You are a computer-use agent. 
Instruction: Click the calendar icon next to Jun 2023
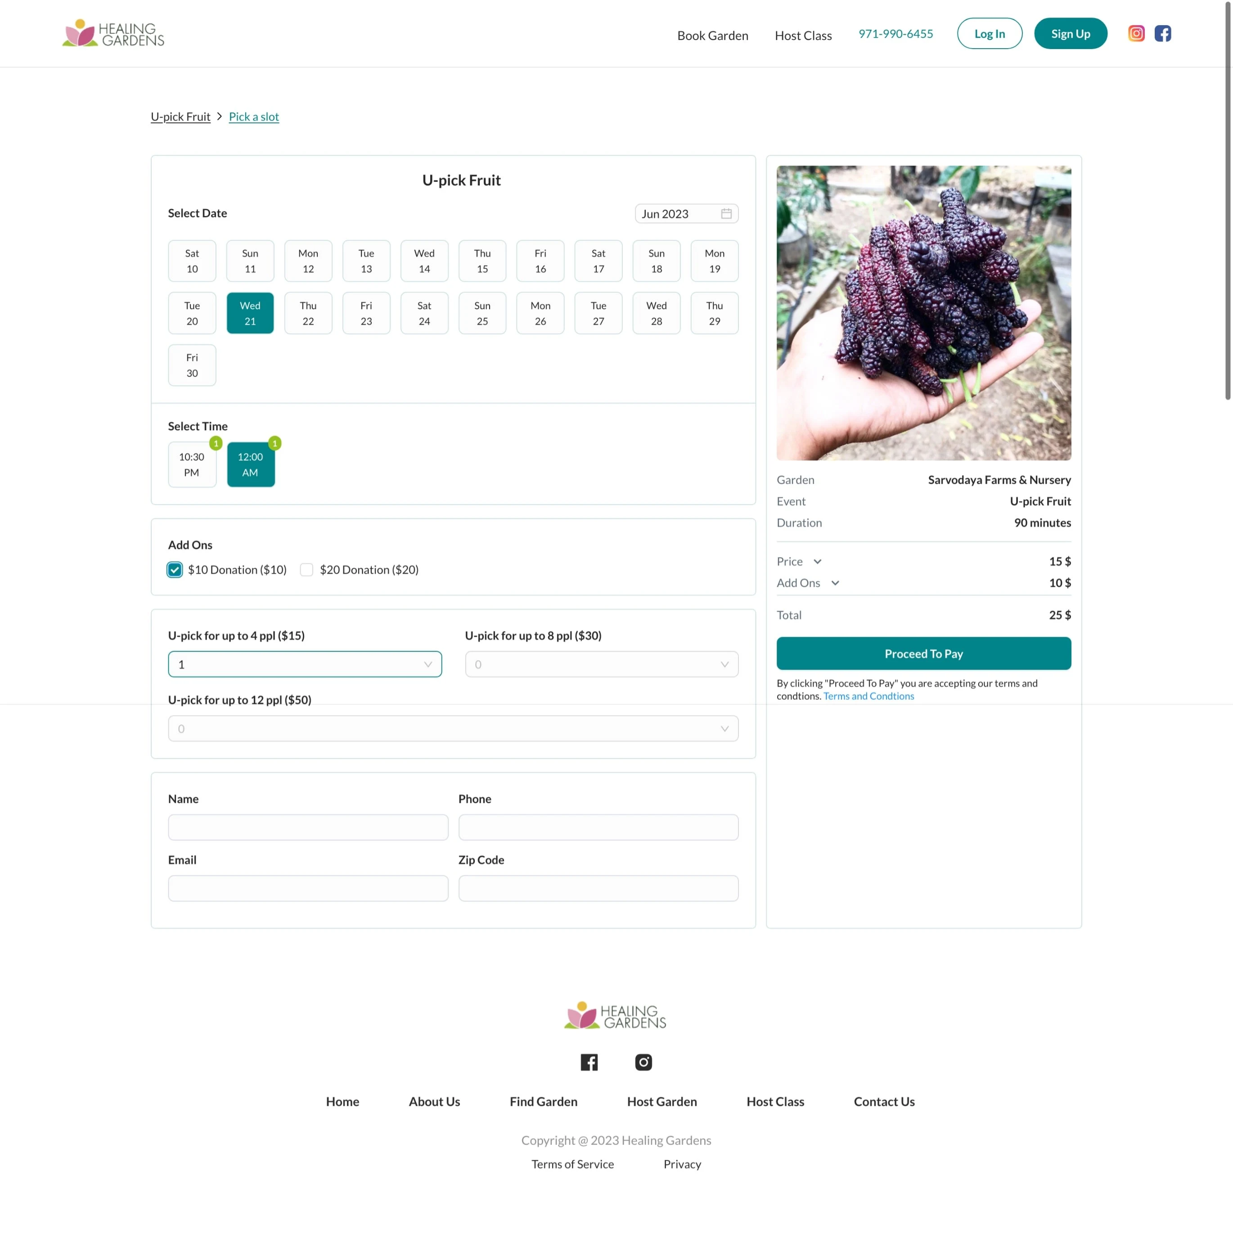tap(727, 213)
